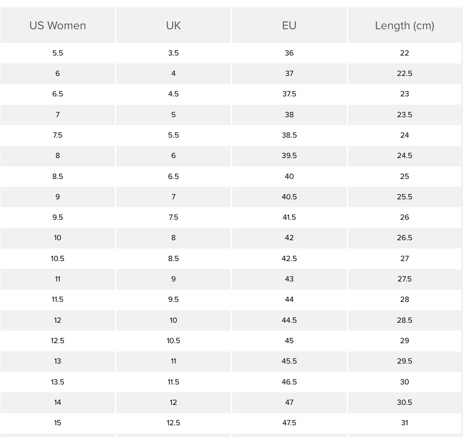Click the EU column header

pyautogui.click(x=289, y=25)
